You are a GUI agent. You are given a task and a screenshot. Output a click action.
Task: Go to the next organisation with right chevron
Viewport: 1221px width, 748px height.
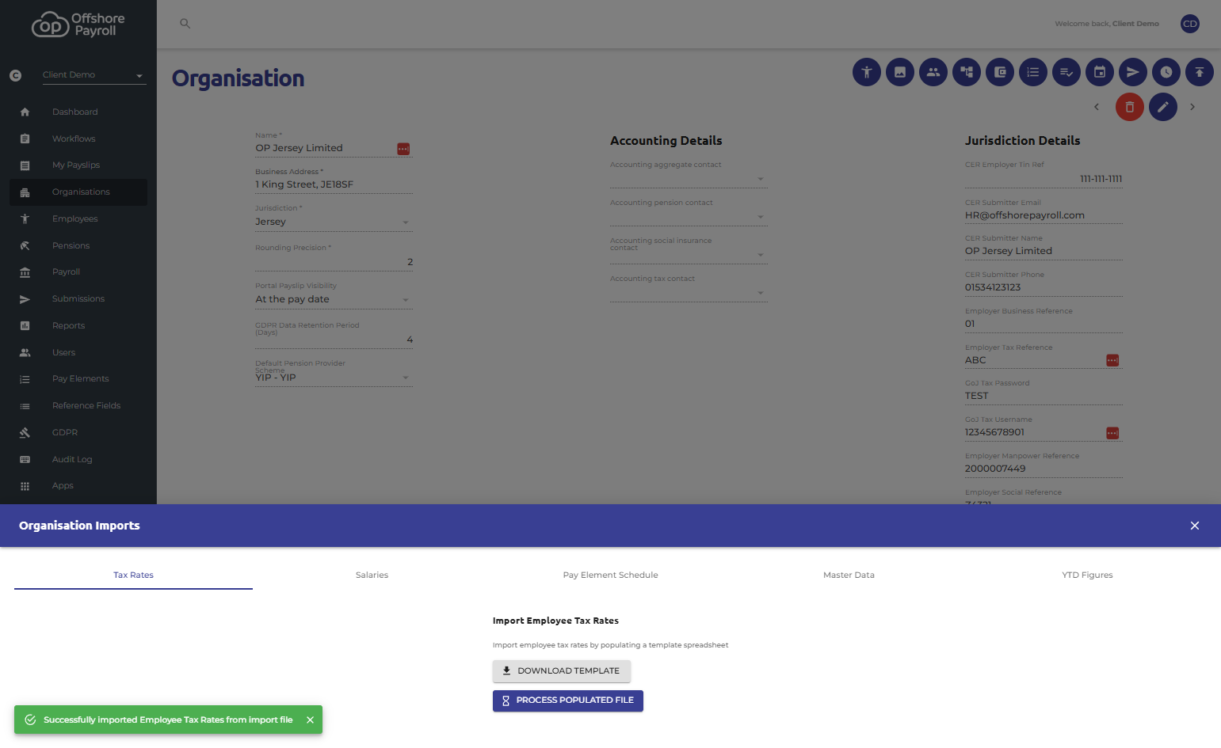point(1192,107)
